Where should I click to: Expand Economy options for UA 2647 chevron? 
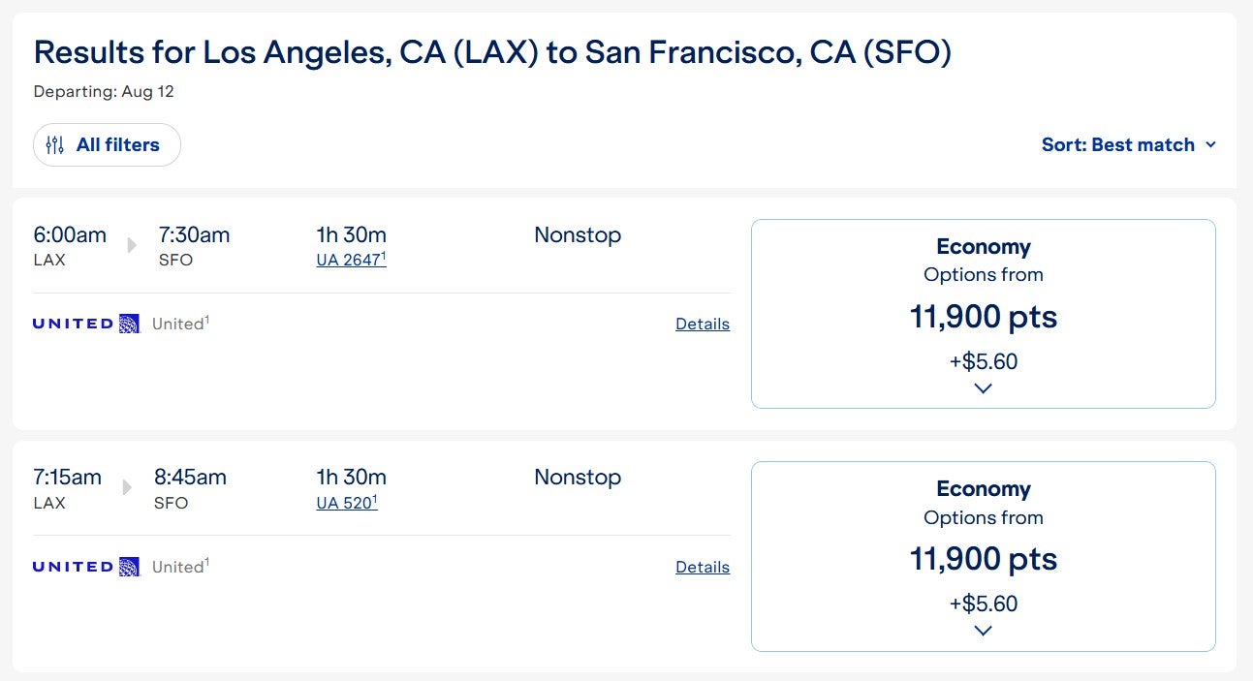(983, 388)
